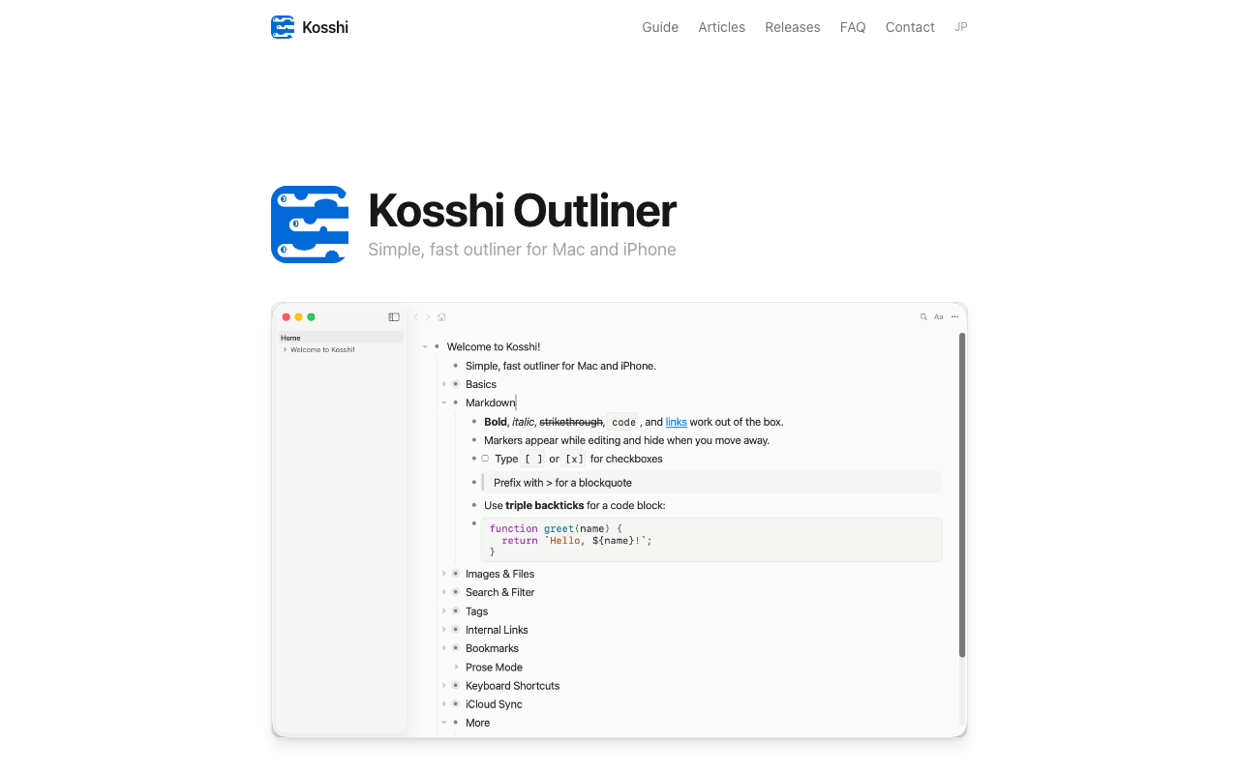1239x774 pixels.
Task: Expand the Prose Mode item
Action: click(456, 668)
